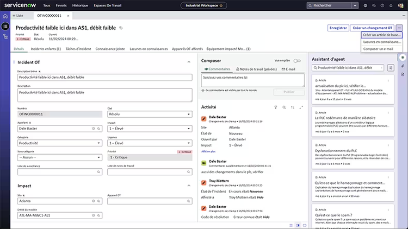The width and height of the screenshot is (408, 229).
Task: Open the hierarchy tree icon in left sidebar
Action: (5, 36)
